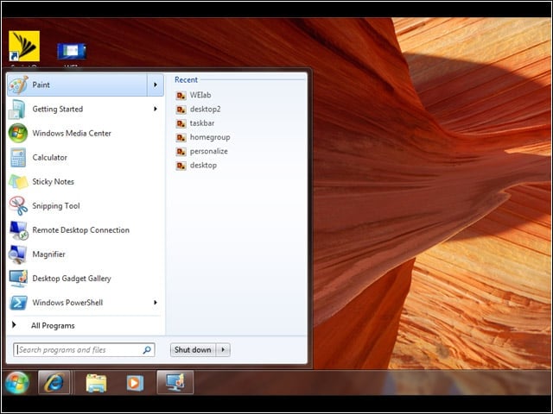Open the Calculator icon

click(x=17, y=157)
